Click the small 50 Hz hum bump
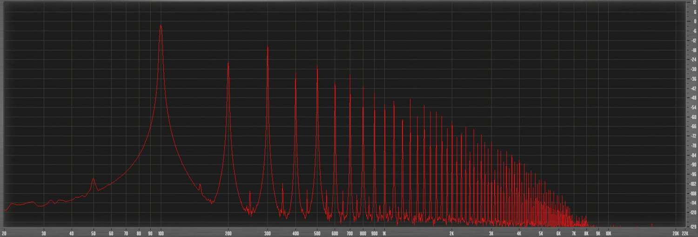The height and width of the screenshot is (237, 698). click(94, 179)
